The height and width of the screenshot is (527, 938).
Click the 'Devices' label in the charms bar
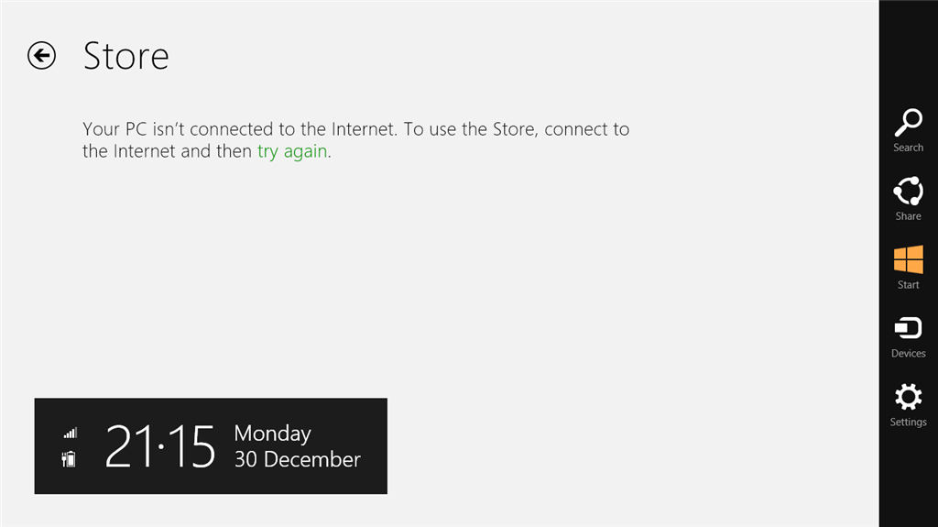pos(908,354)
